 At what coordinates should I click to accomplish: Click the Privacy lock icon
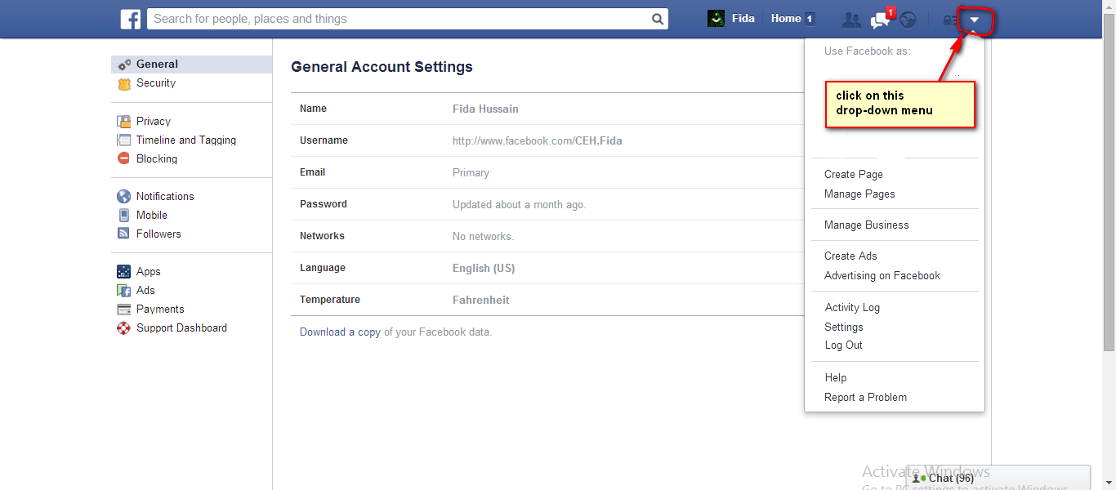pos(124,121)
